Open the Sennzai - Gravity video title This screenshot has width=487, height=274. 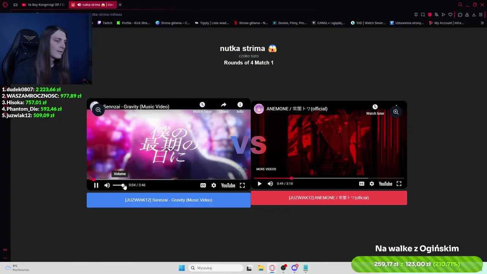click(136, 107)
